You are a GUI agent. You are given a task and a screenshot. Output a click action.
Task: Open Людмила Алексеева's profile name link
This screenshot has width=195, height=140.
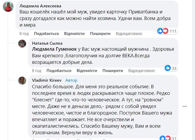click(x=40, y=6)
